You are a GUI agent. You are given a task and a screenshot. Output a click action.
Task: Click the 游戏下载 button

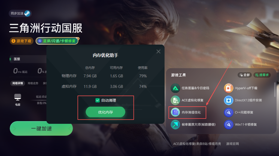click(22, 41)
